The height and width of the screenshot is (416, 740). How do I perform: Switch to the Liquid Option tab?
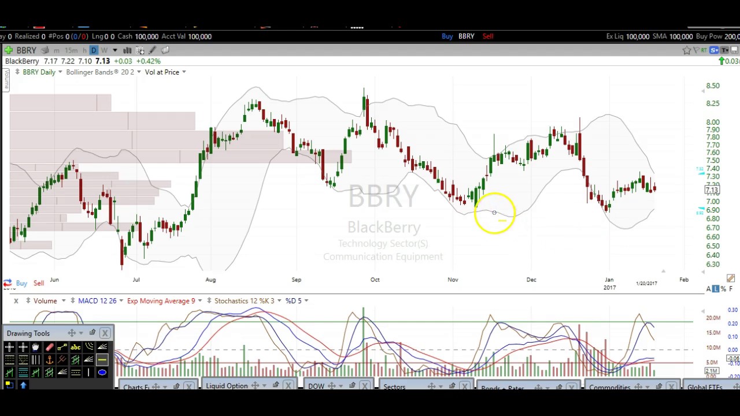(227, 386)
